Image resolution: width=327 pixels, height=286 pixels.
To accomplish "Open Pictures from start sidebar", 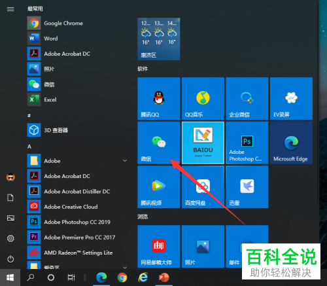I will tap(10, 218).
